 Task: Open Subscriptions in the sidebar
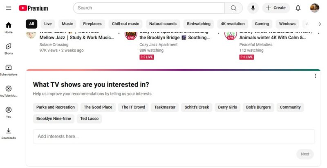[9, 70]
